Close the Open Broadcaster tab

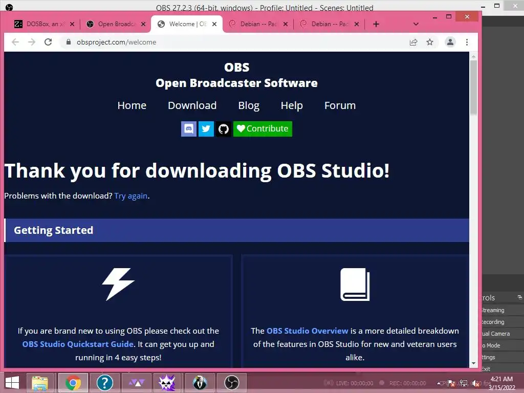(x=143, y=24)
